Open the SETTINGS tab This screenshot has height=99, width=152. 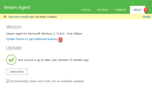click(x=103, y=10)
